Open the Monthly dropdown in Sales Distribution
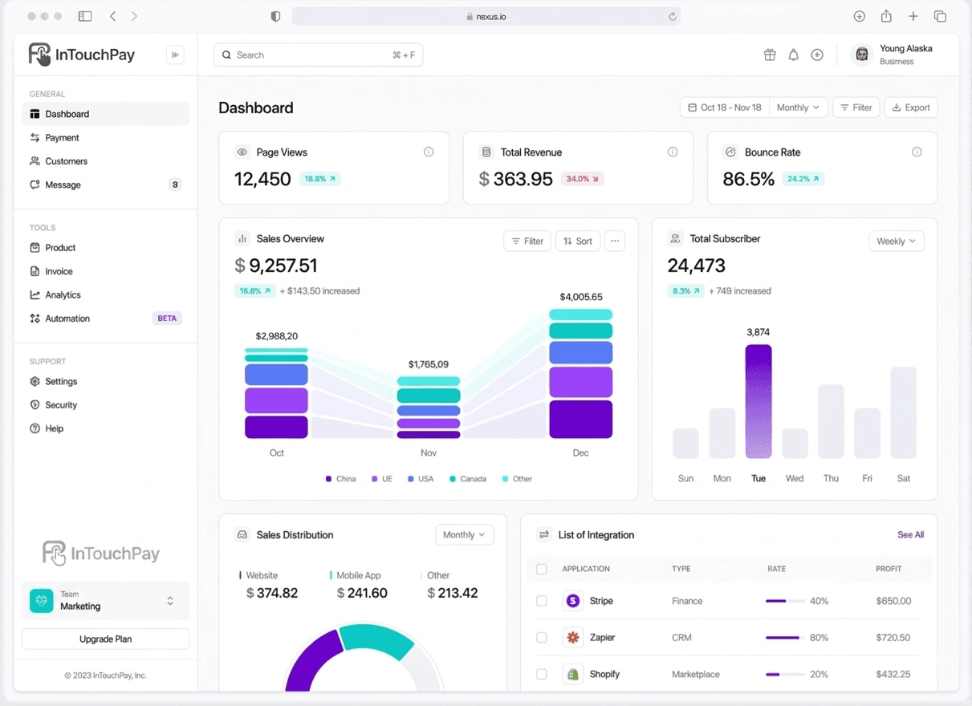The width and height of the screenshot is (972, 706). point(465,534)
